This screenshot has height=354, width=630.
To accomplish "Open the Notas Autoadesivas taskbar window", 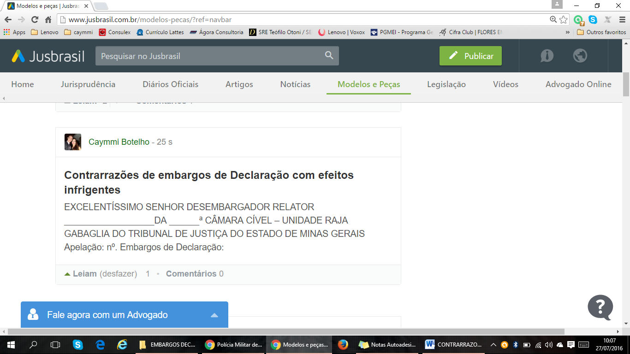I will [388, 344].
